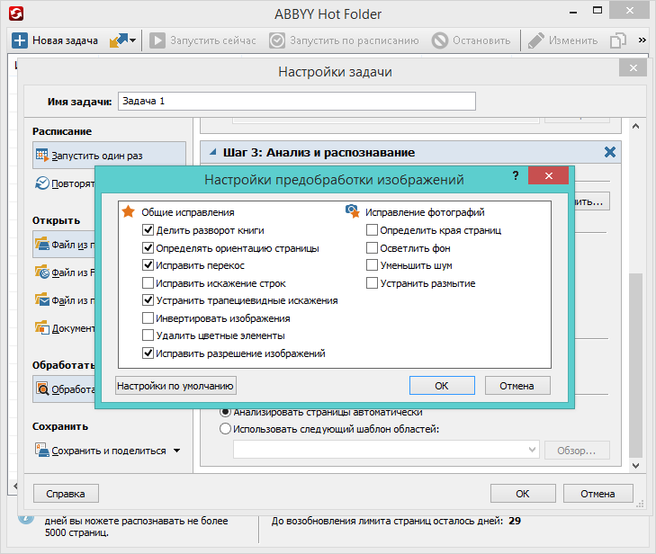Screen dimensions: 656x554
Task: Click 'Отмена' in task settings window
Action: (x=598, y=494)
